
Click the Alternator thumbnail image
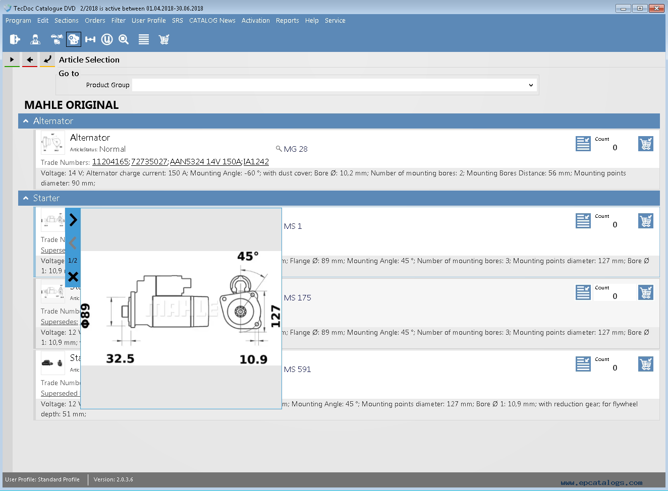[x=52, y=143]
